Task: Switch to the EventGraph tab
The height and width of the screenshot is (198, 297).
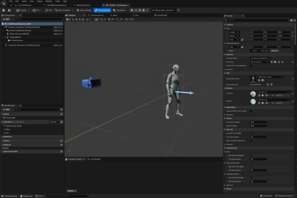Action: tap(161, 15)
